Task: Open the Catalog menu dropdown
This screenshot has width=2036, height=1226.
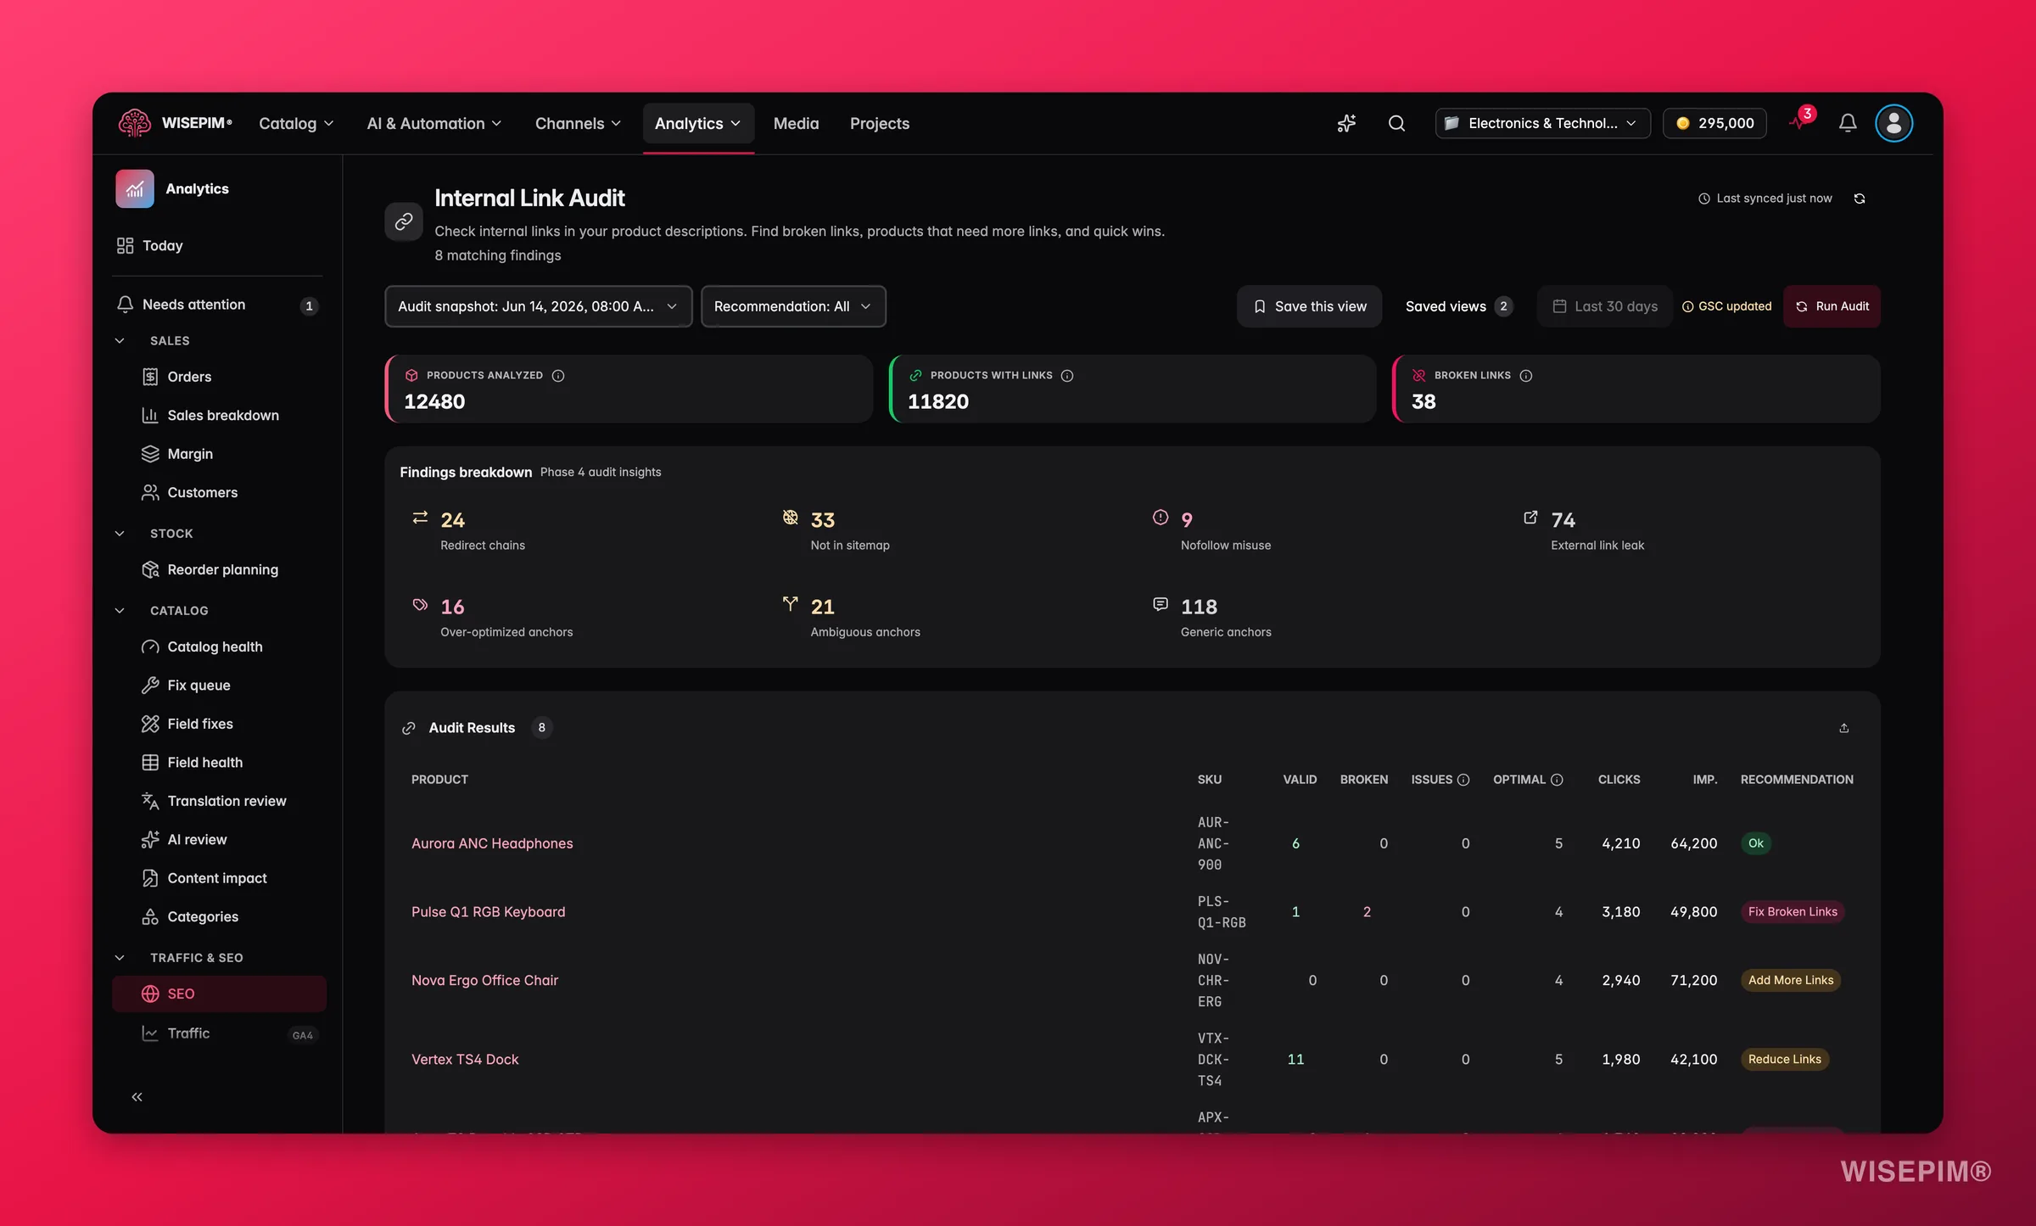Action: pyautogui.click(x=296, y=124)
